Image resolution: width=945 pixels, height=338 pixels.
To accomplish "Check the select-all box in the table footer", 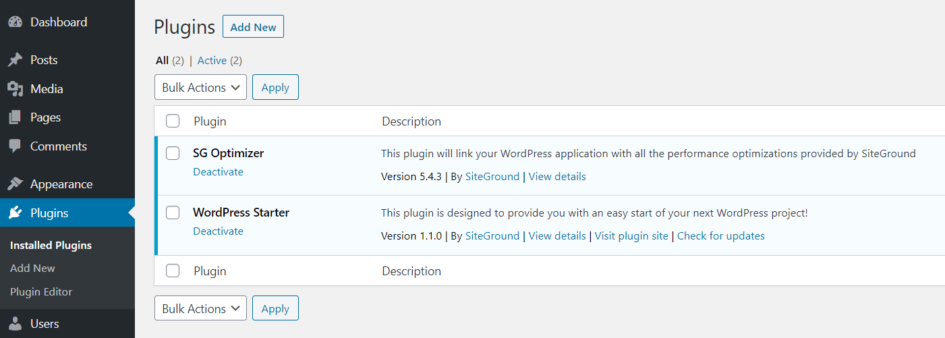I will coord(173,271).
